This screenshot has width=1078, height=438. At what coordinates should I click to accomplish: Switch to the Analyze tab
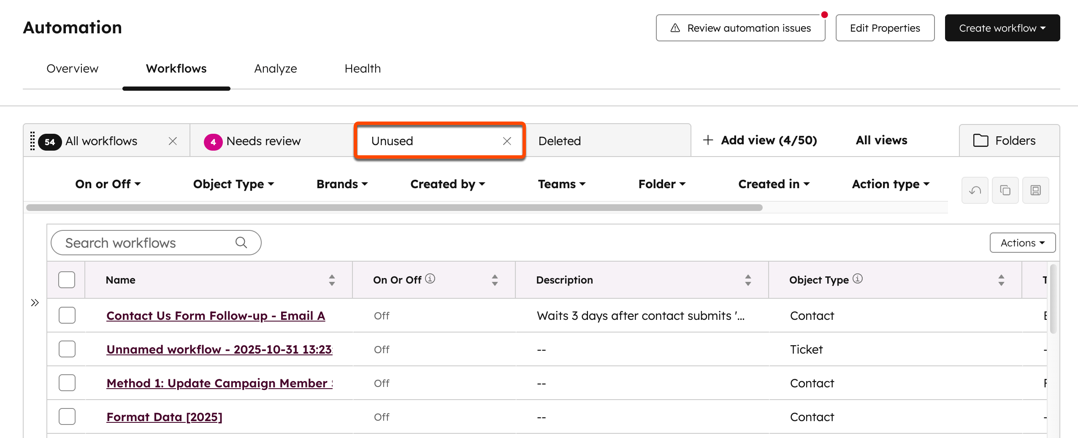pyautogui.click(x=275, y=68)
